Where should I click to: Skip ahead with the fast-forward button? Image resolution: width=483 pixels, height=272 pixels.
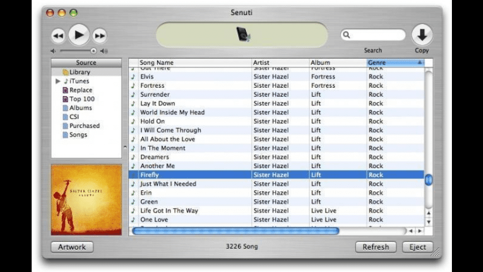(99, 36)
